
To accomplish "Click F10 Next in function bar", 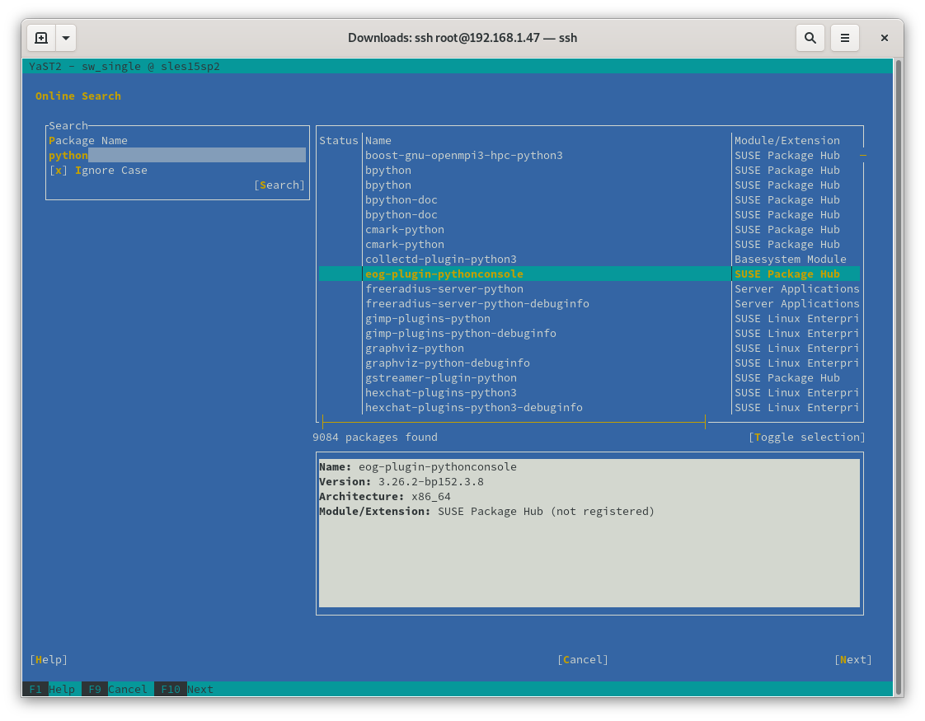I will 186,689.
